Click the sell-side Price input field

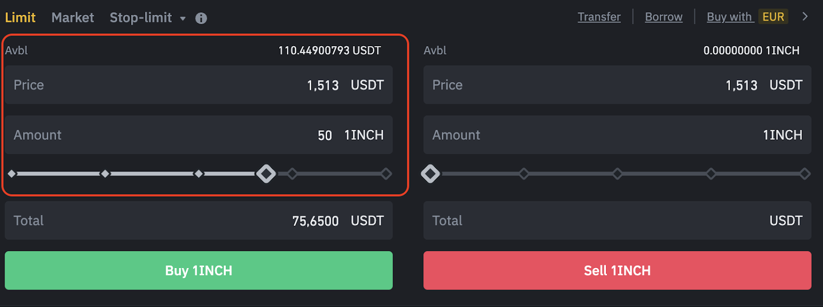(x=617, y=85)
